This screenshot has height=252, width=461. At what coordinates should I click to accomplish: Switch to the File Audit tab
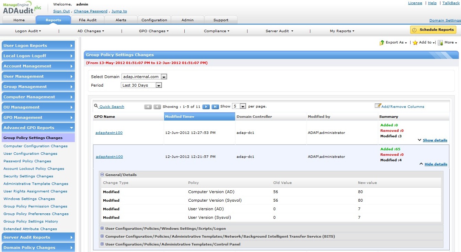click(88, 20)
